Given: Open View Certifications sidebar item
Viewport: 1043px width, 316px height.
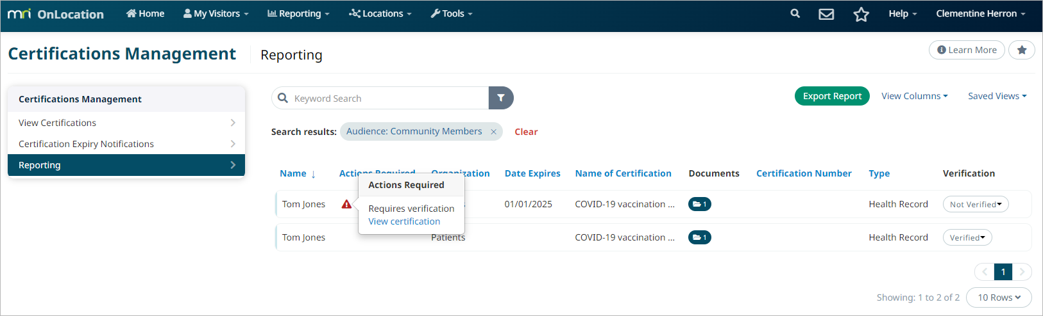Looking at the screenshot, I should click(x=126, y=123).
